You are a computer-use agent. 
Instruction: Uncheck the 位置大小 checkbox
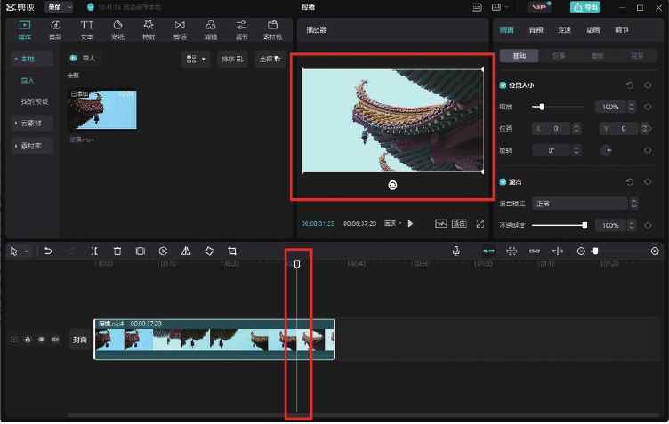[x=504, y=85]
